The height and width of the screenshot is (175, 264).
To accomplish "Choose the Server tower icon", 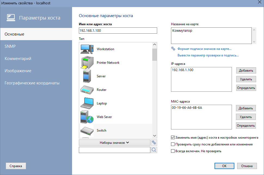I will [x=87, y=76].
